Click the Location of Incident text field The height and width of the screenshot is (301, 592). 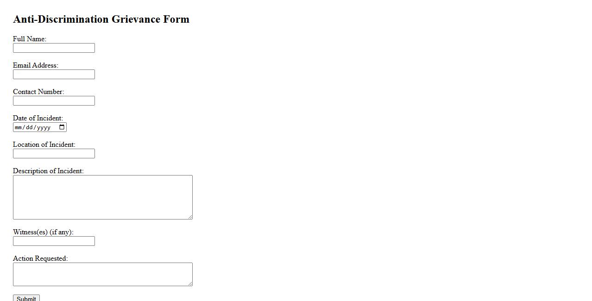(54, 154)
